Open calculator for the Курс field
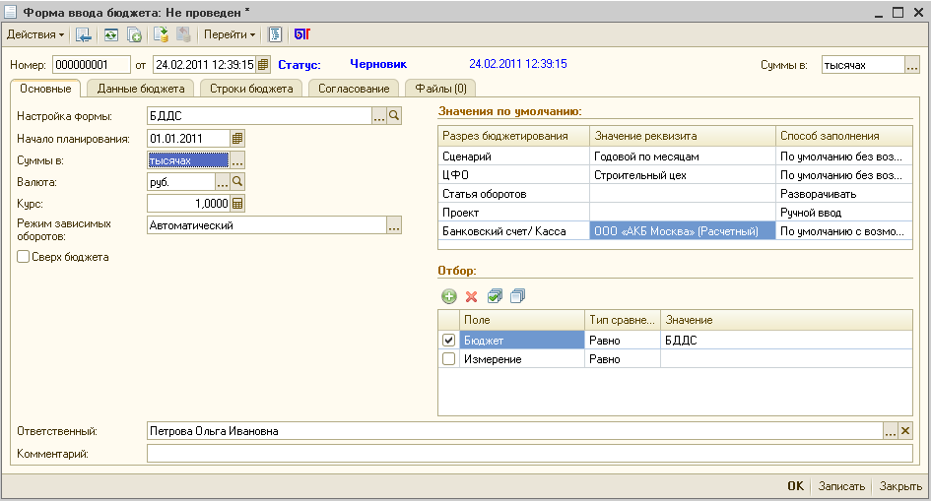 pyautogui.click(x=237, y=204)
